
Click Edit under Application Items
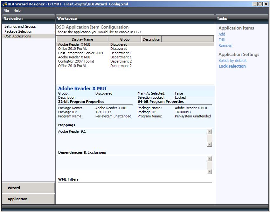222,40
